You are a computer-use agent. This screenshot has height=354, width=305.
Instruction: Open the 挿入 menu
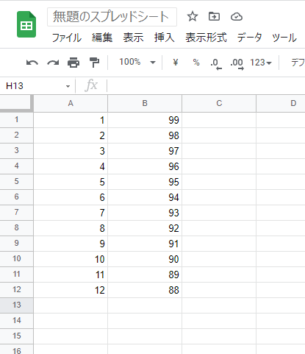tap(164, 38)
